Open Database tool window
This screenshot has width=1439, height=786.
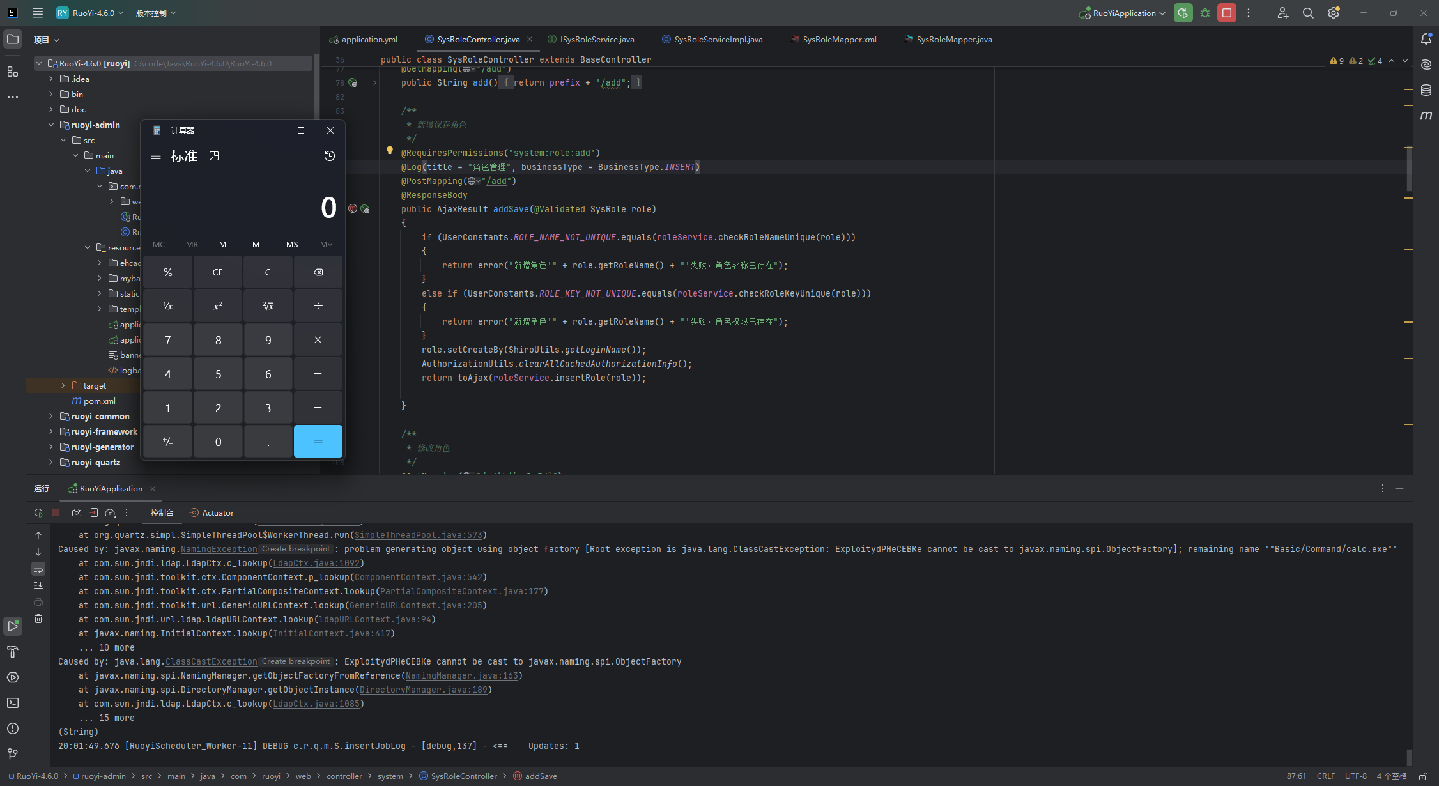click(x=1426, y=90)
